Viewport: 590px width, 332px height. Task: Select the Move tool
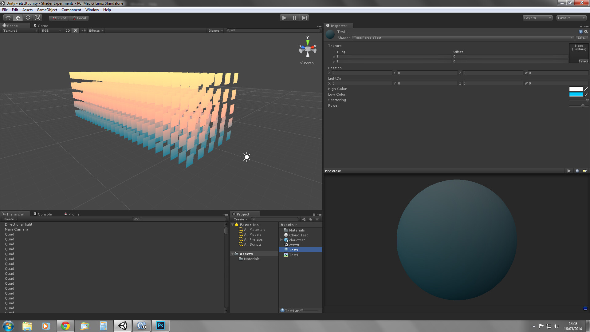point(18,18)
